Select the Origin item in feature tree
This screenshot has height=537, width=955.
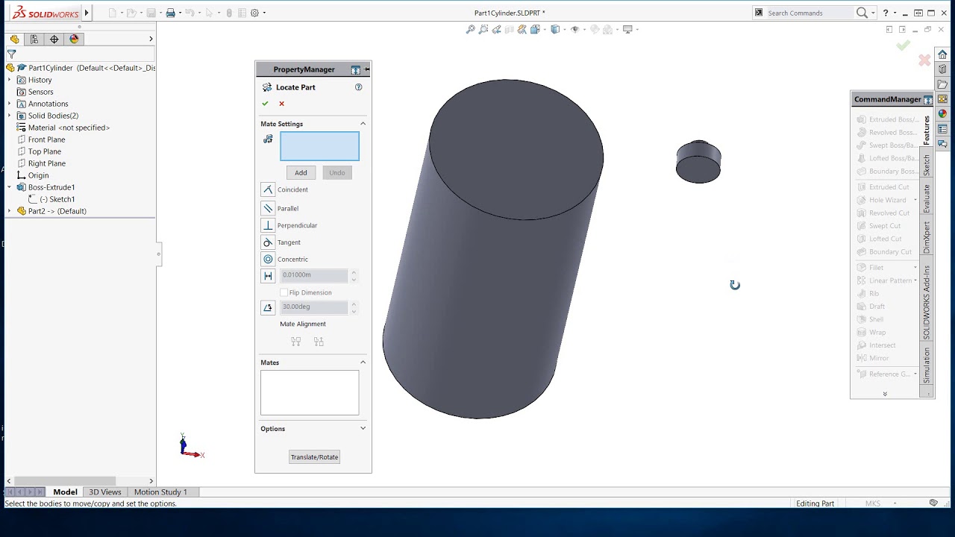(x=39, y=175)
